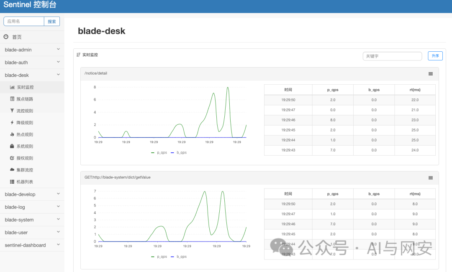Expand the sentinel-dashboard chevron
The image size is (452, 272).
pyautogui.click(x=58, y=244)
